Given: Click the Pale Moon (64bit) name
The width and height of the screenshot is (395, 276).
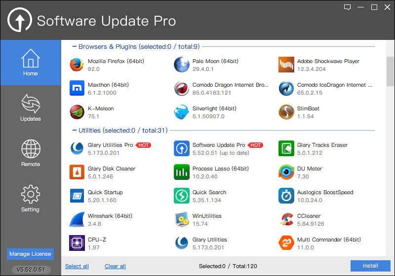Looking at the screenshot, I should coord(215,61).
